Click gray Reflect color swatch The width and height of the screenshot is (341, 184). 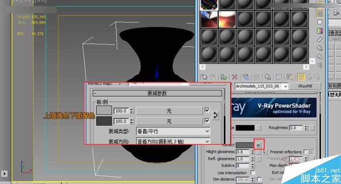[245, 145]
